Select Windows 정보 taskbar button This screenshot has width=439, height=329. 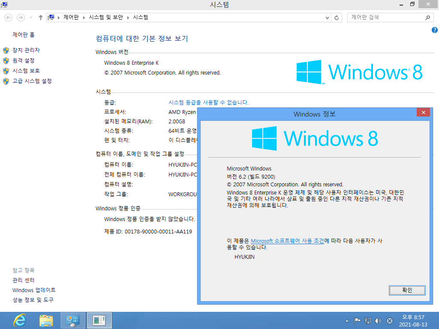pos(99,320)
